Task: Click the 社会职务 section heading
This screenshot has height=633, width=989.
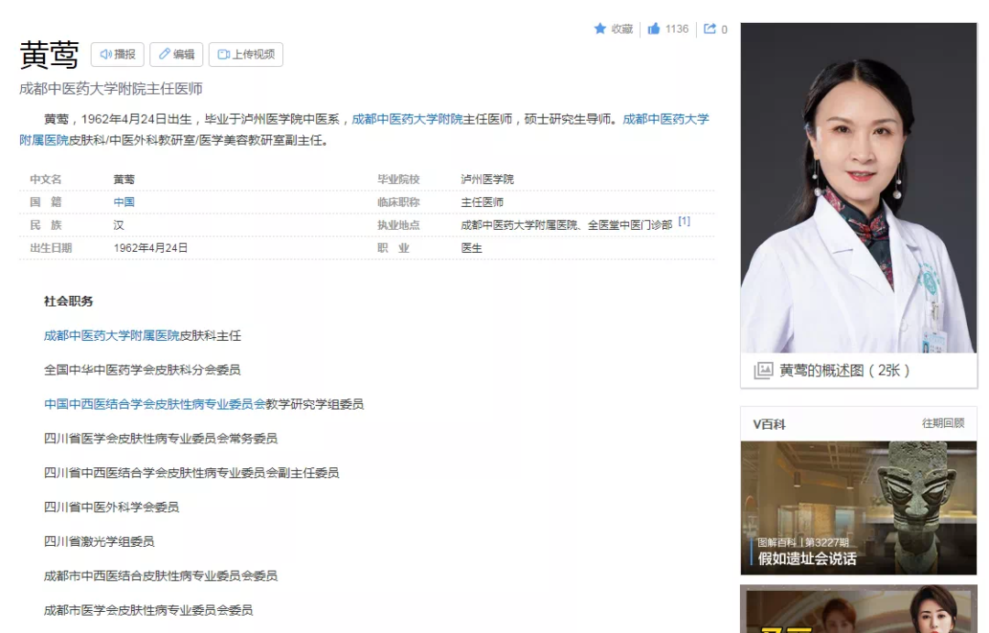Action: [x=68, y=301]
